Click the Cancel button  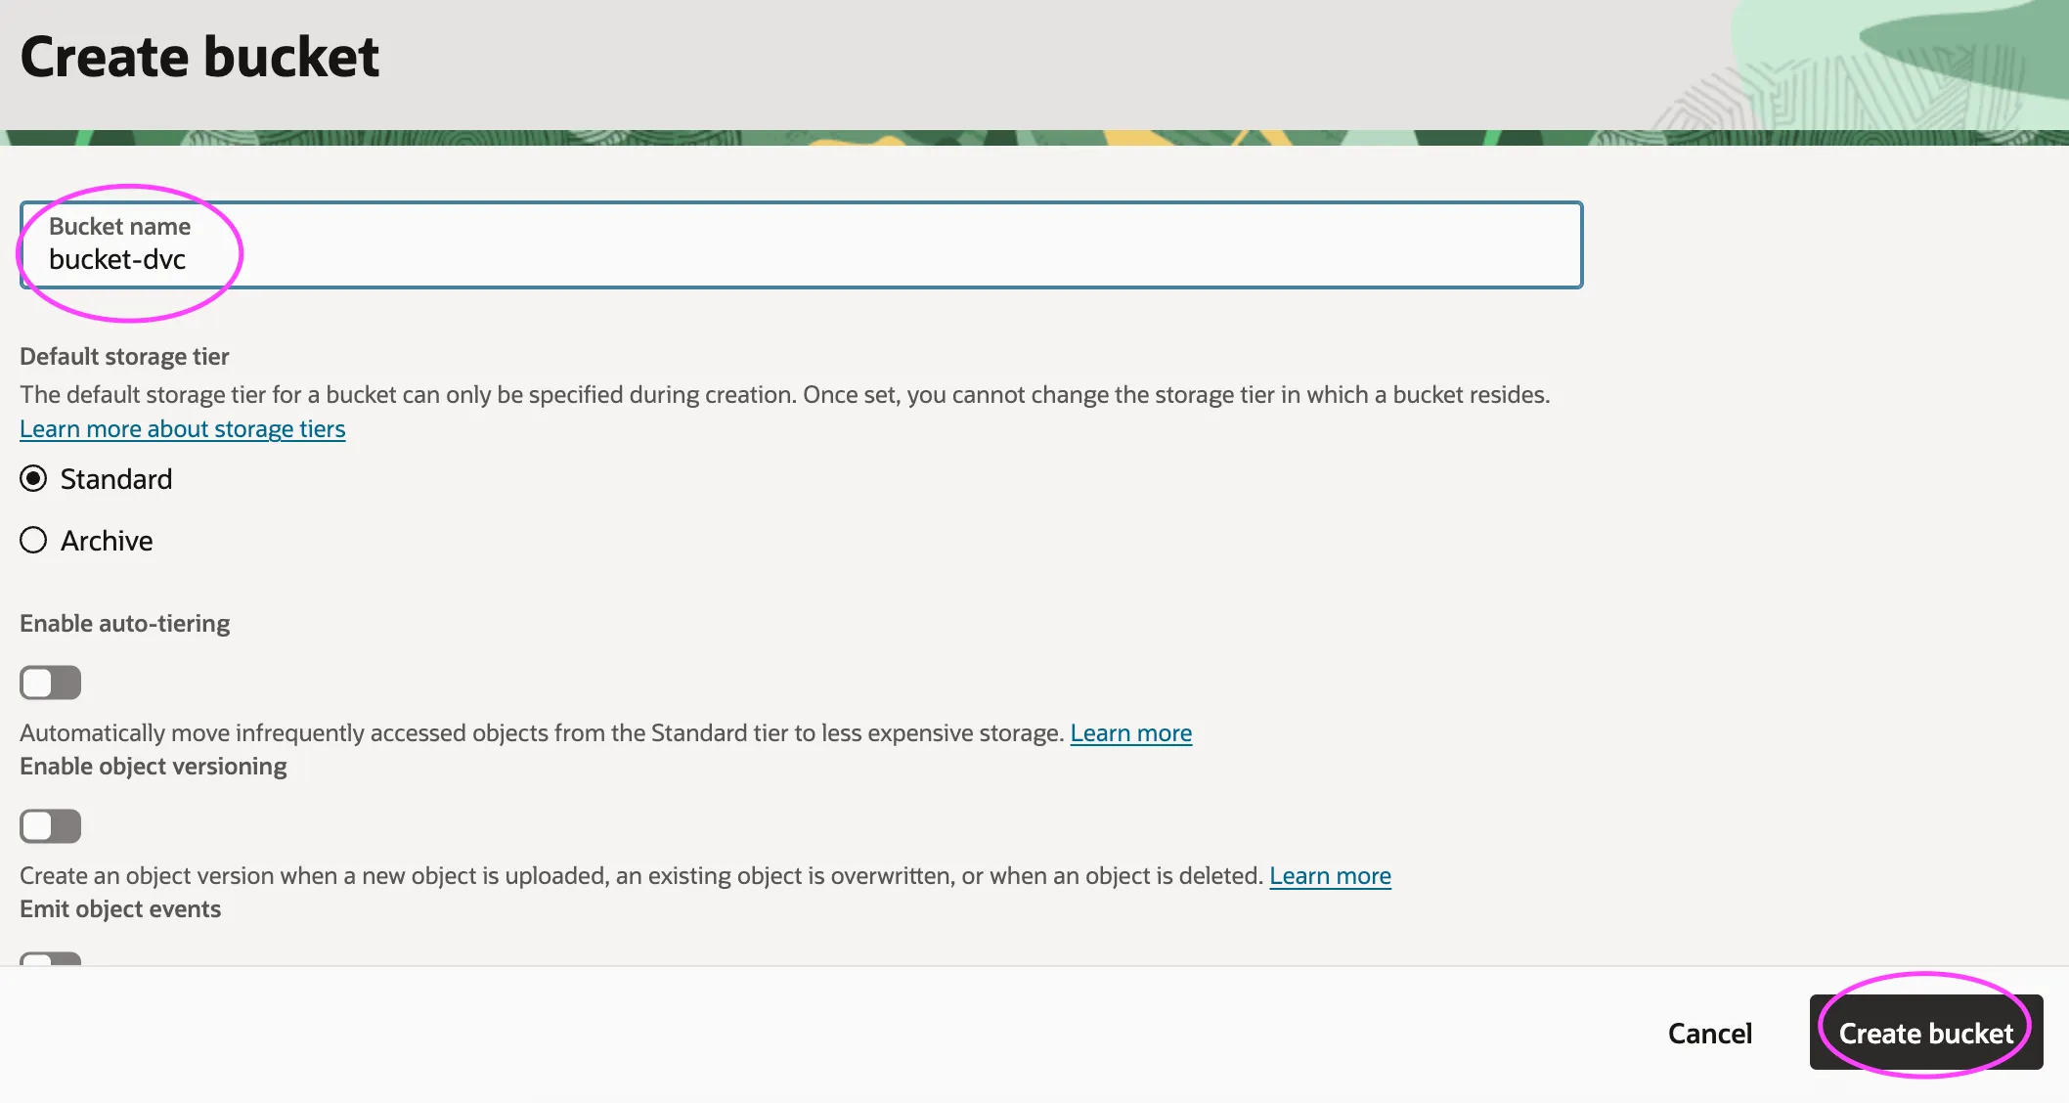click(1709, 1034)
